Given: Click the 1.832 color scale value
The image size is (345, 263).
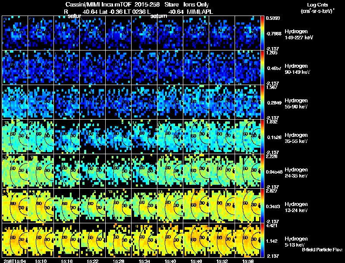Looking at the screenshot, I should [x=272, y=122].
